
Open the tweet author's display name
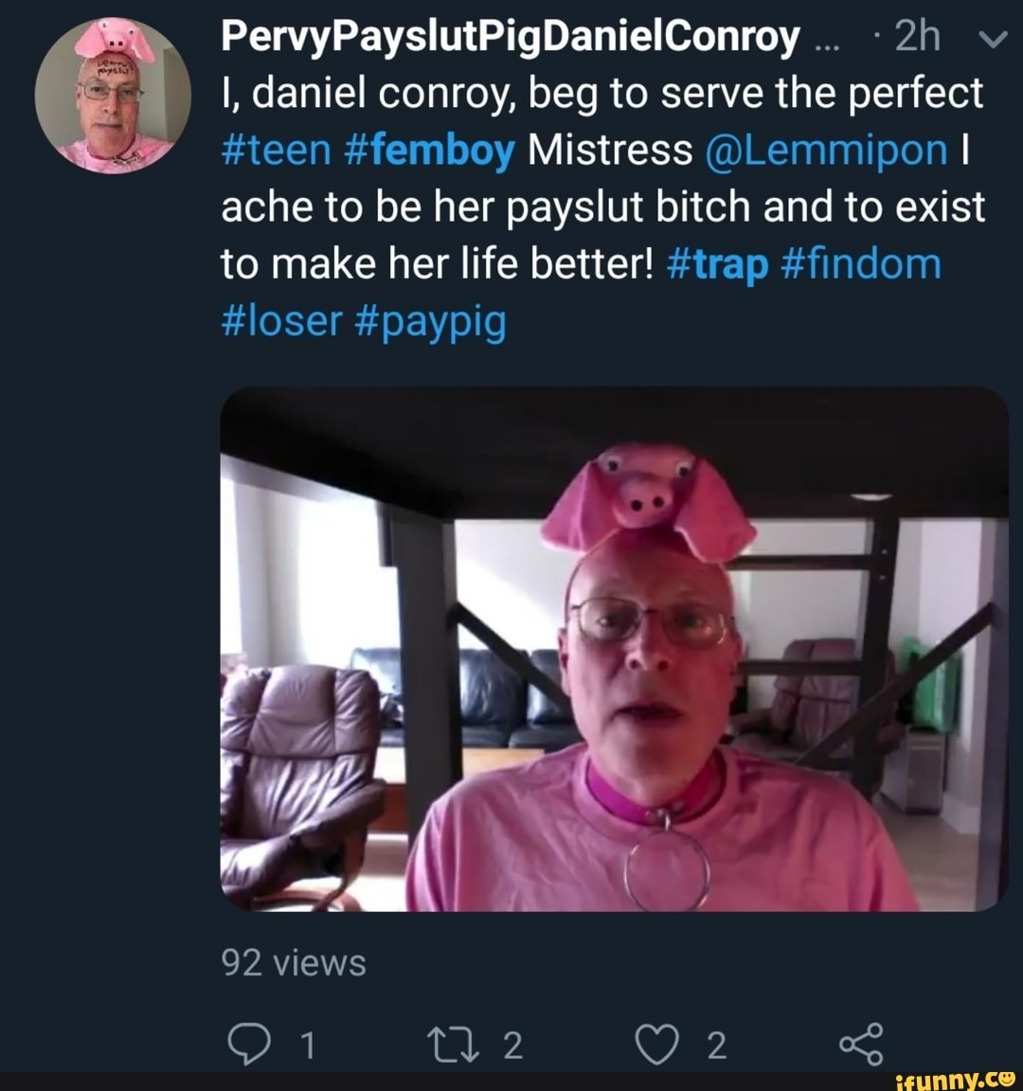tap(511, 37)
